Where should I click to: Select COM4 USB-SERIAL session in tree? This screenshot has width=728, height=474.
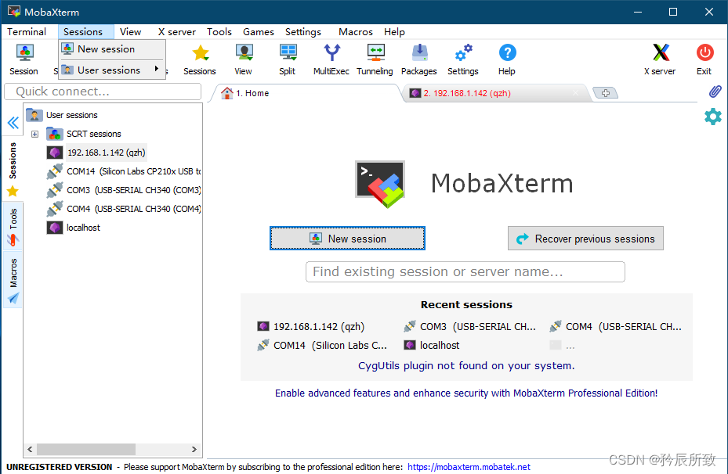[124, 209]
